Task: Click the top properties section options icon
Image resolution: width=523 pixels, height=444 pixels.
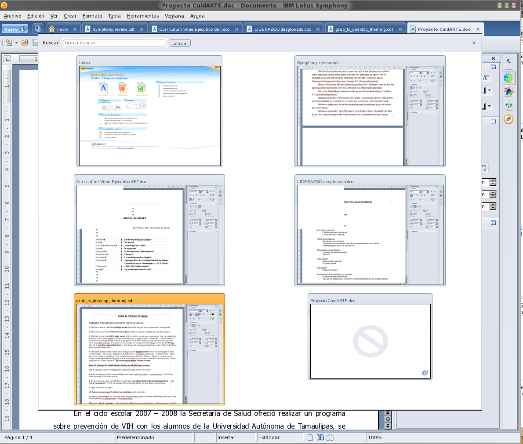Action: [x=493, y=67]
